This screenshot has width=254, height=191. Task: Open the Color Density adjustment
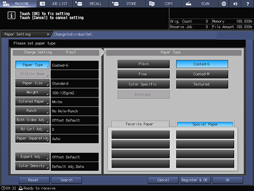pyautogui.click(x=32, y=166)
